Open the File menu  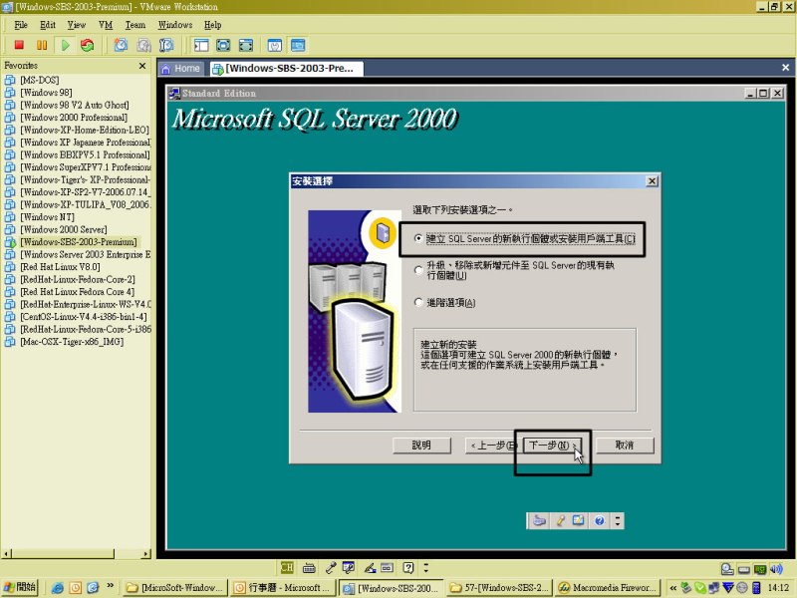21,24
